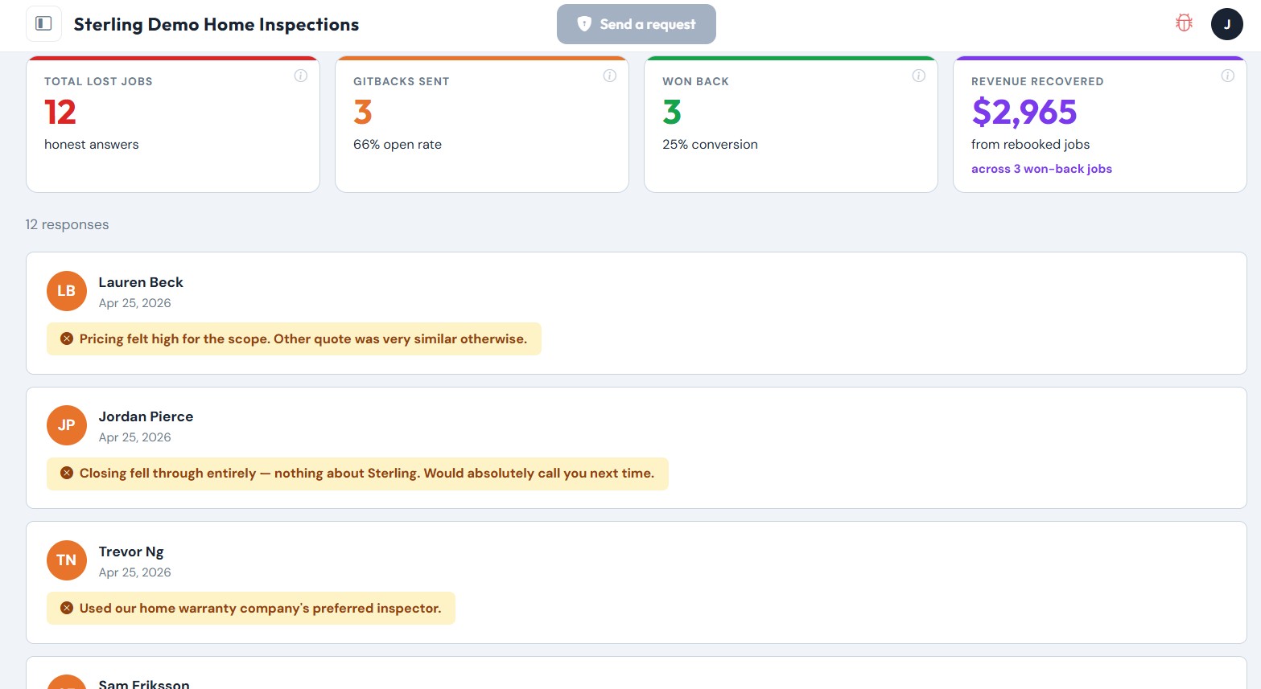Click Jordan Pierce's closing fell through reason
Viewport: 1261px width, 689px height.
pyautogui.click(x=357, y=474)
